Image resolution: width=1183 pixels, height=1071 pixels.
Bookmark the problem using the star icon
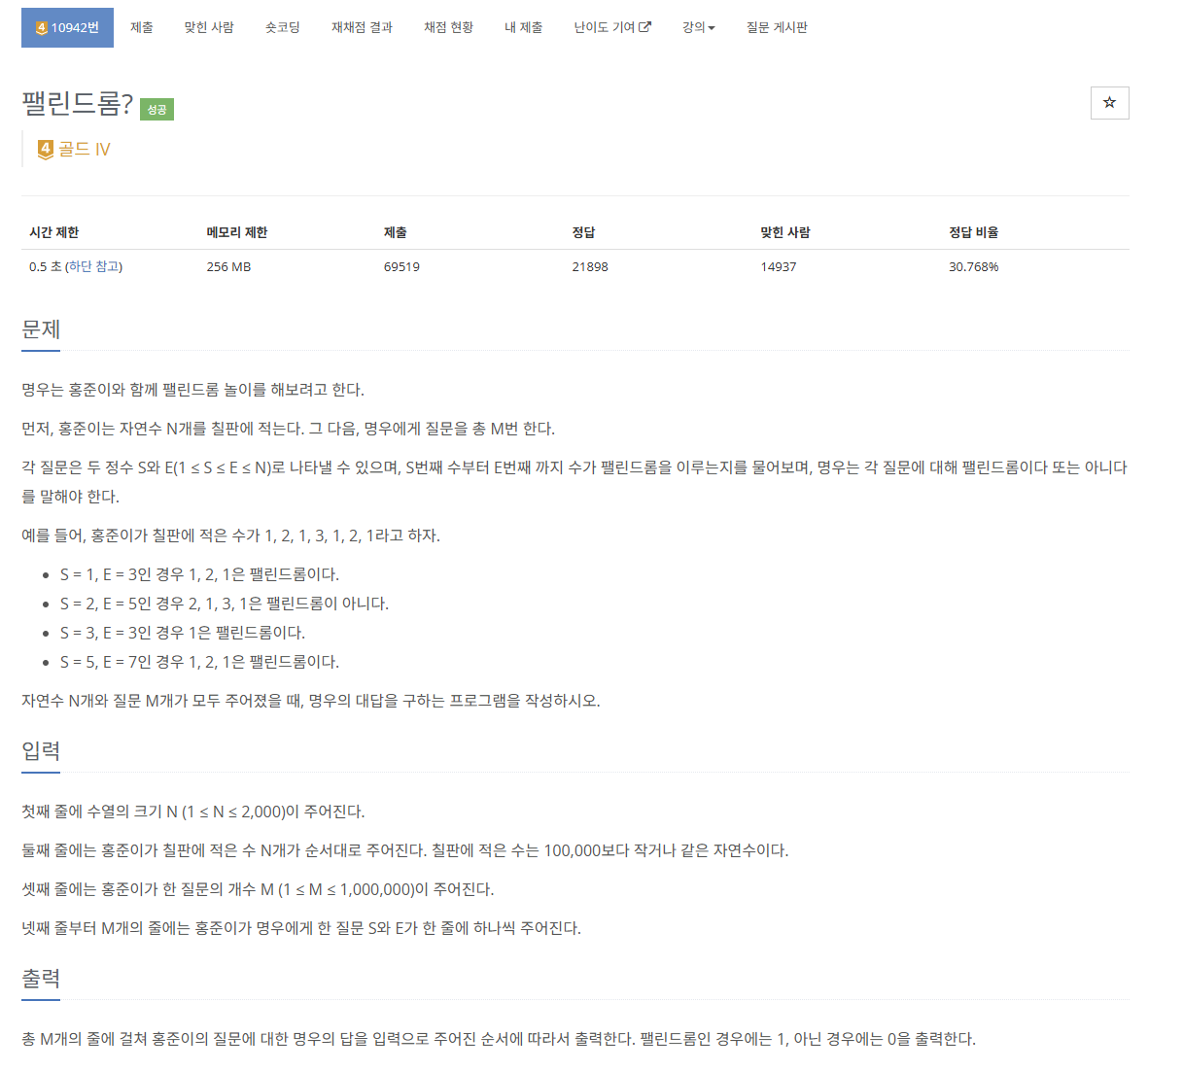pos(1109,102)
